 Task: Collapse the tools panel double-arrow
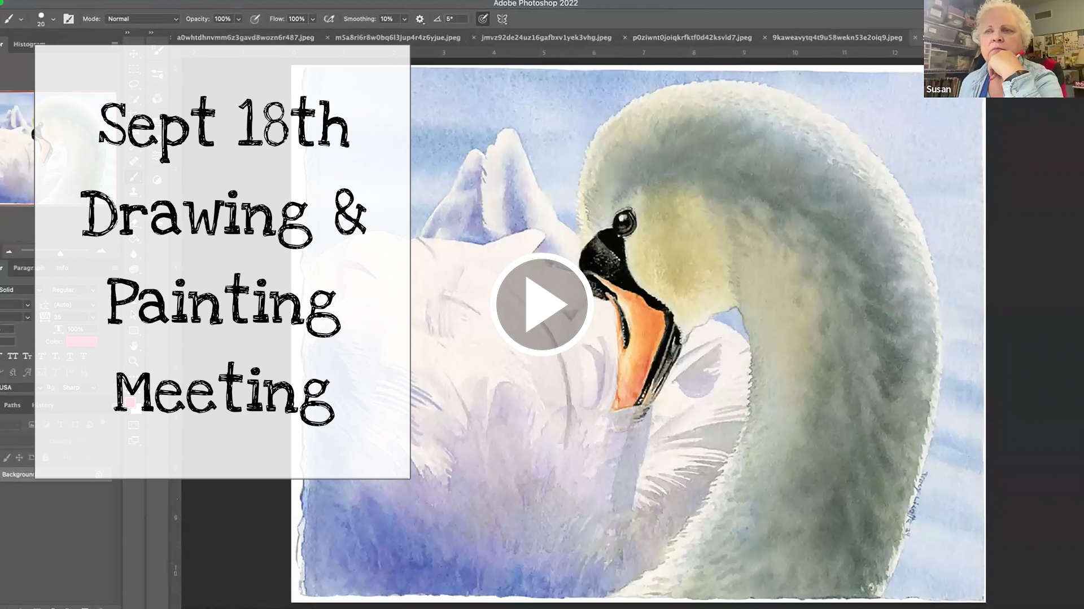click(128, 33)
